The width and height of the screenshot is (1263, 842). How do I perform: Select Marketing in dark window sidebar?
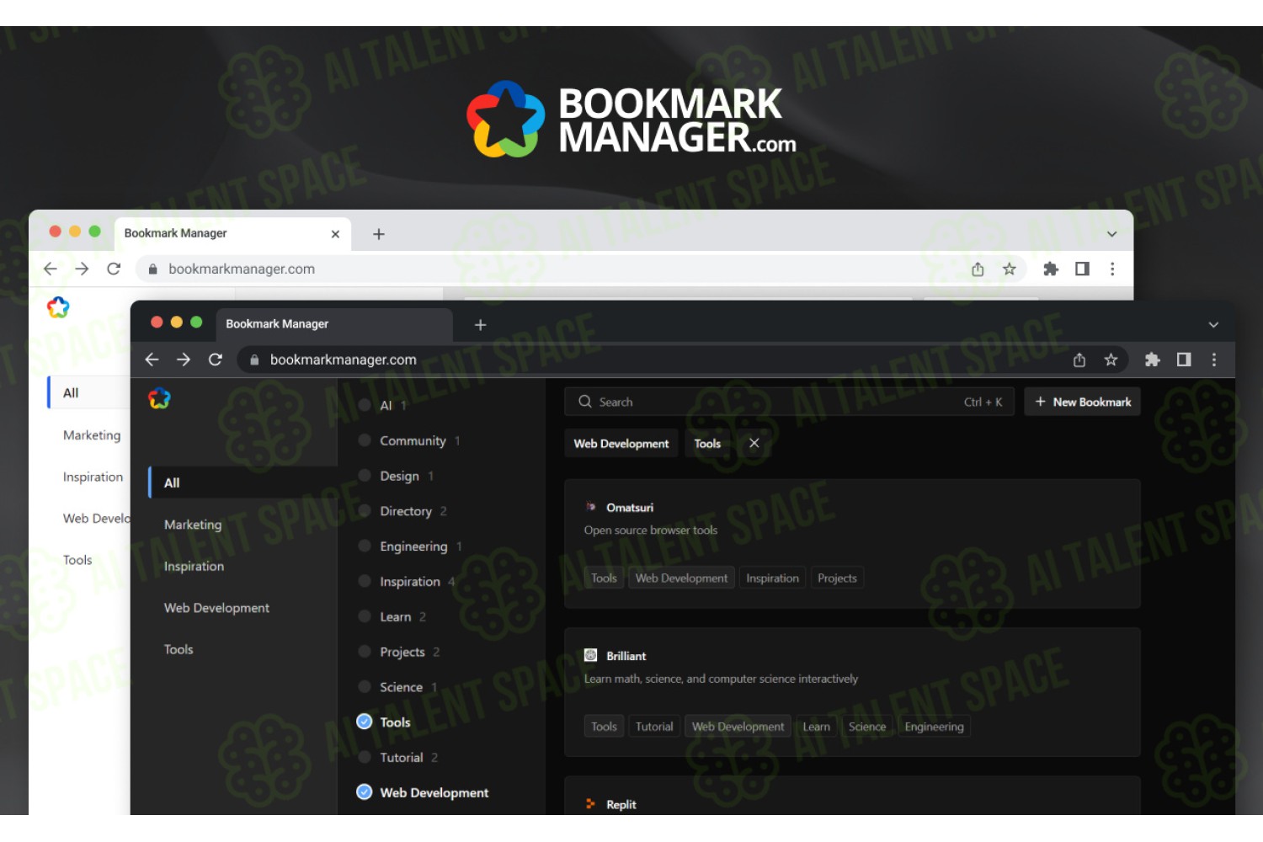pos(193,525)
